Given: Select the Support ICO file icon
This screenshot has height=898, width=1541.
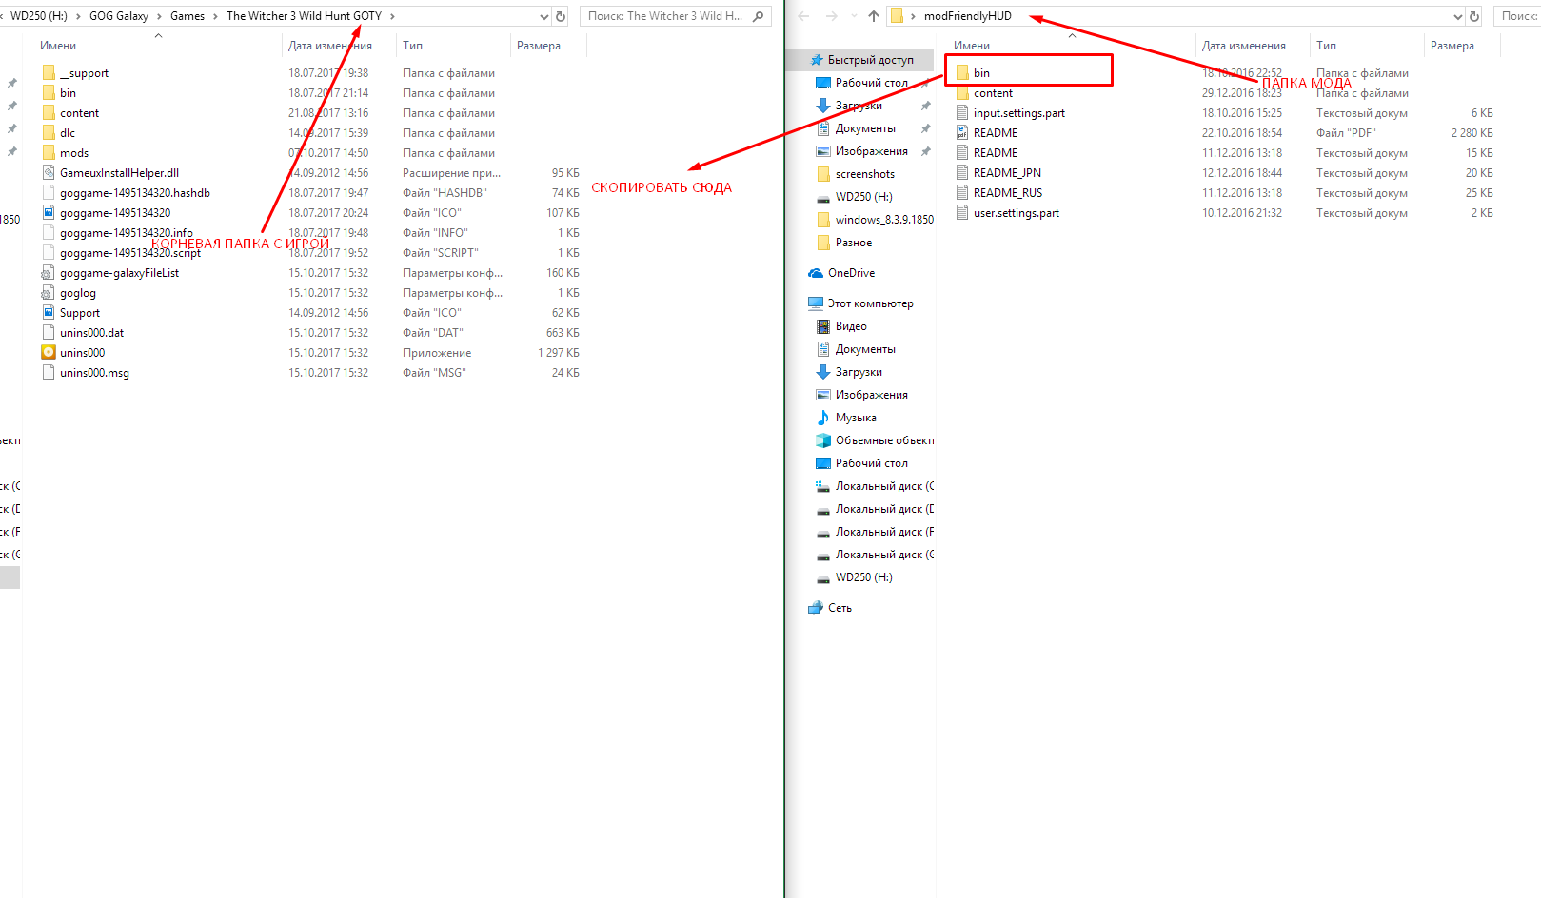Looking at the screenshot, I should click(x=49, y=313).
